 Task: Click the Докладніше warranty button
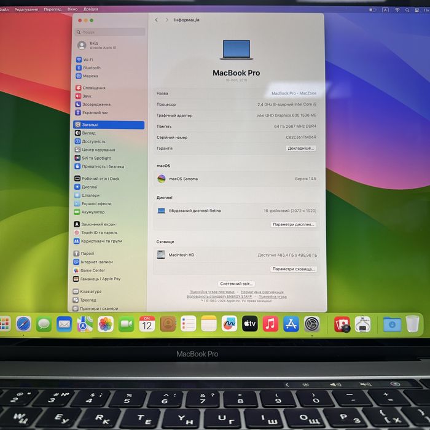point(300,149)
